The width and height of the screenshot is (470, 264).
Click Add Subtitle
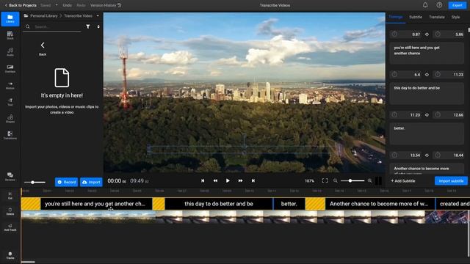point(403,181)
